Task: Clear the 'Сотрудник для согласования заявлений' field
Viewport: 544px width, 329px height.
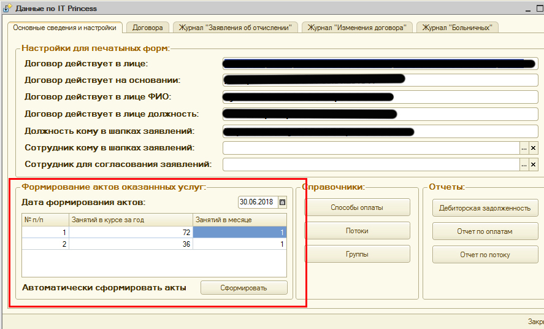Action: 533,164
